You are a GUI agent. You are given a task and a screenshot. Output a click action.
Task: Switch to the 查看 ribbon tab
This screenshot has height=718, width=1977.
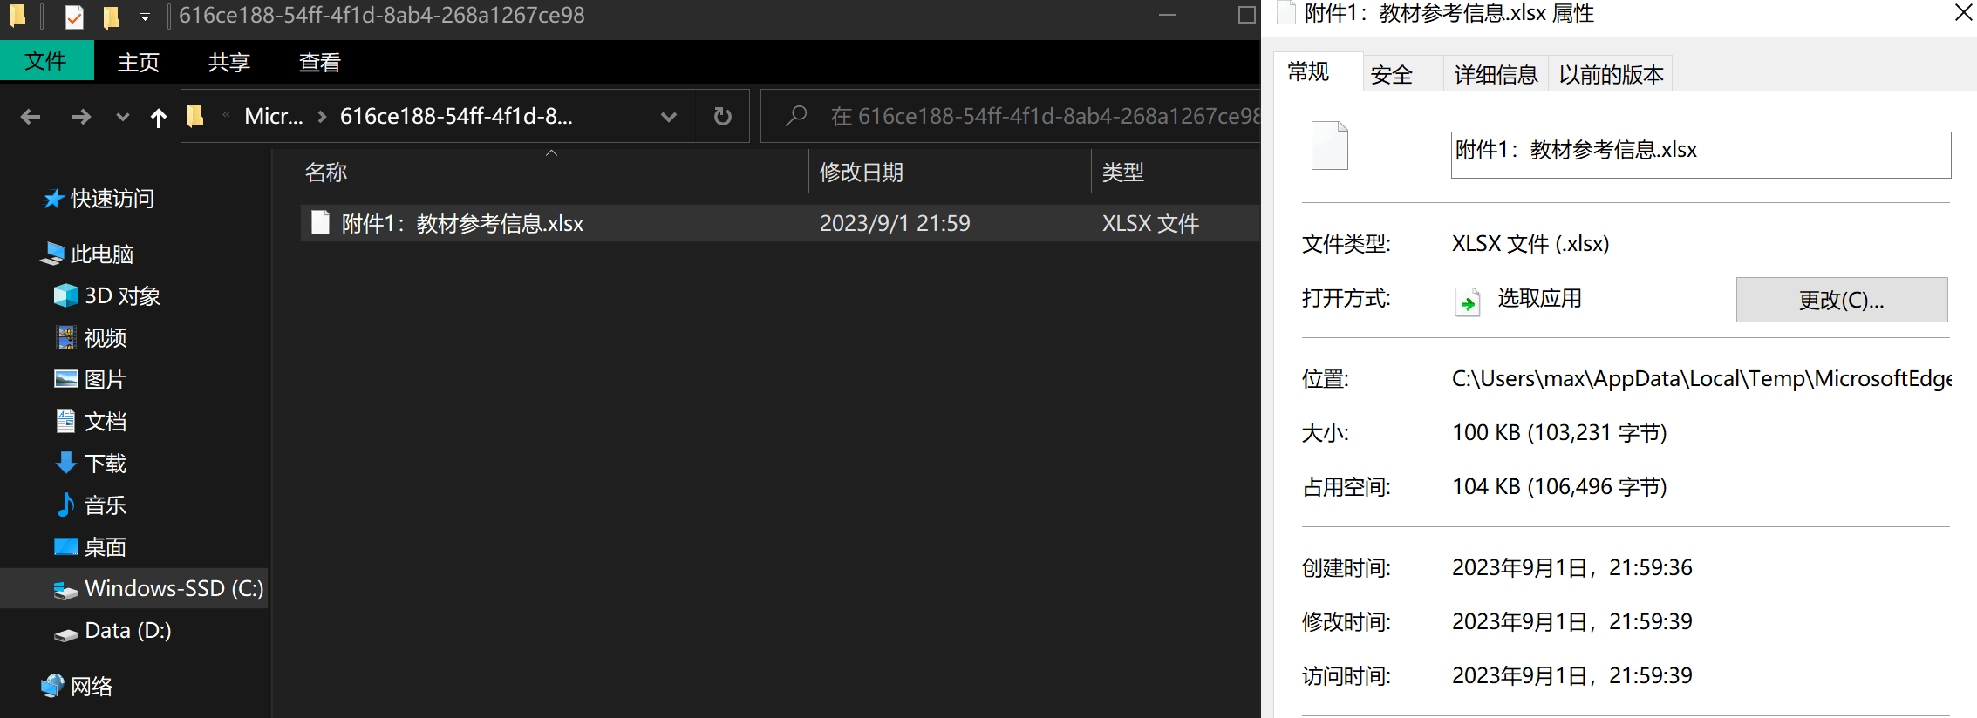(x=320, y=62)
